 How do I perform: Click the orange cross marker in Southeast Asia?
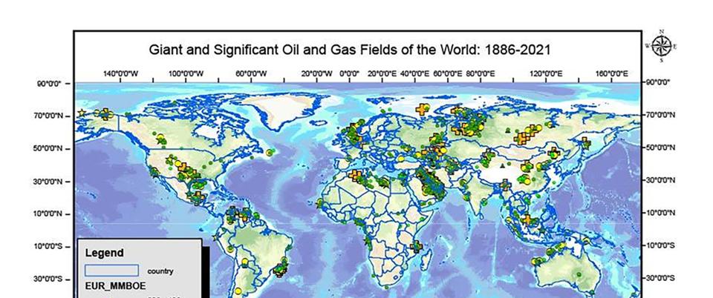click(527, 219)
